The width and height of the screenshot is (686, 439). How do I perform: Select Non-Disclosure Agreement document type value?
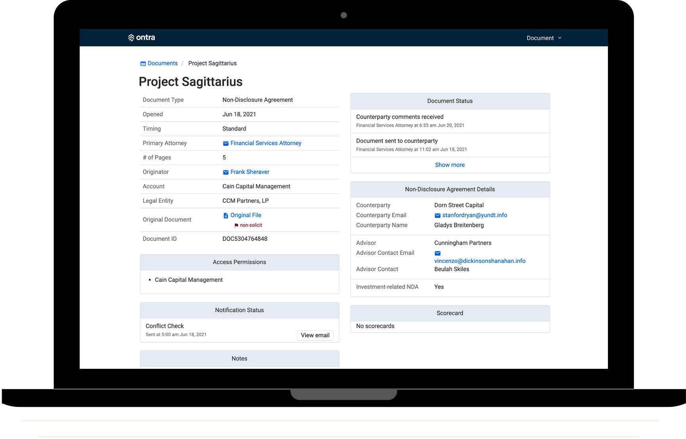tap(258, 100)
